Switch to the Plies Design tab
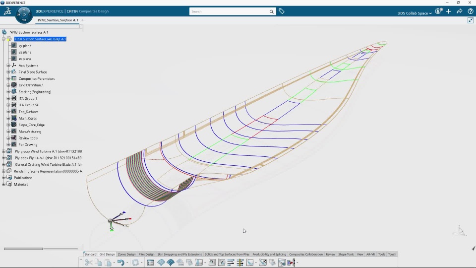The width and height of the screenshot is (476, 268). click(x=146, y=254)
